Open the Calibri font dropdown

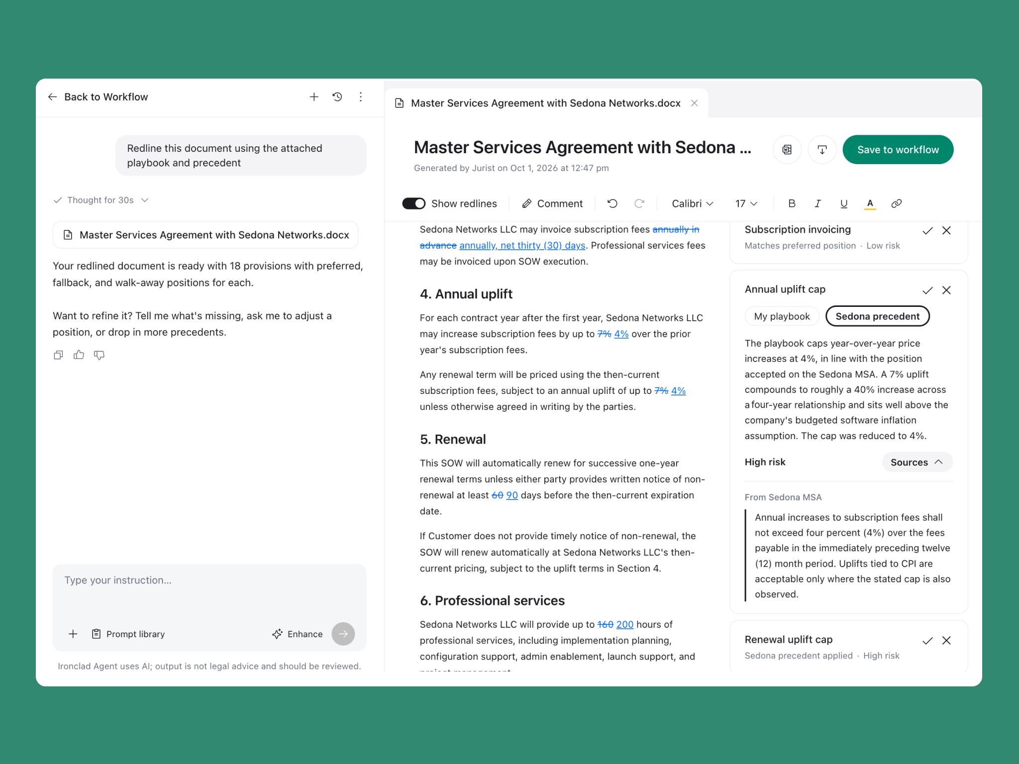coord(692,203)
